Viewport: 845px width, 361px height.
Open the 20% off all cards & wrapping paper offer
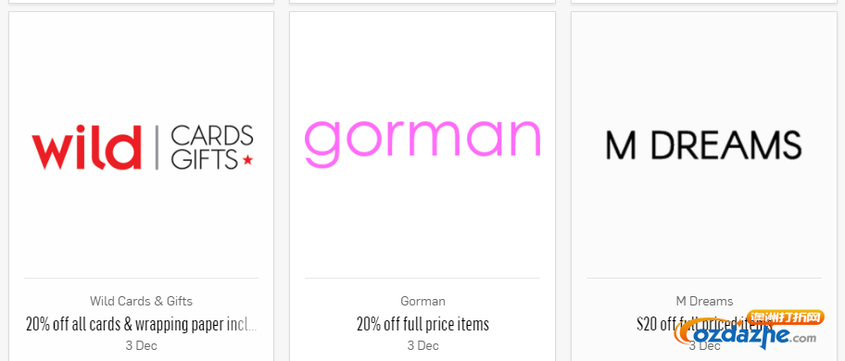pyautogui.click(x=141, y=324)
